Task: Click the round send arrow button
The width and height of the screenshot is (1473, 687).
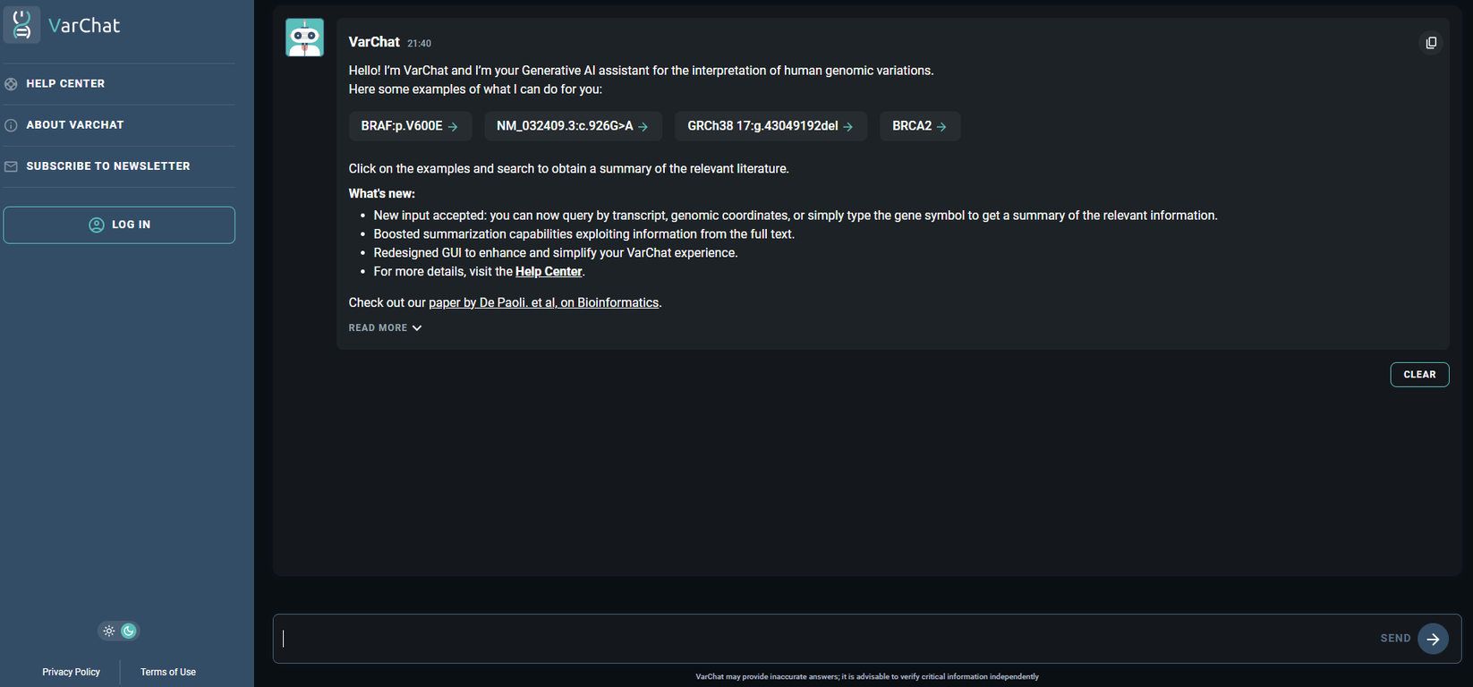Action: (x=1433, y=639)
